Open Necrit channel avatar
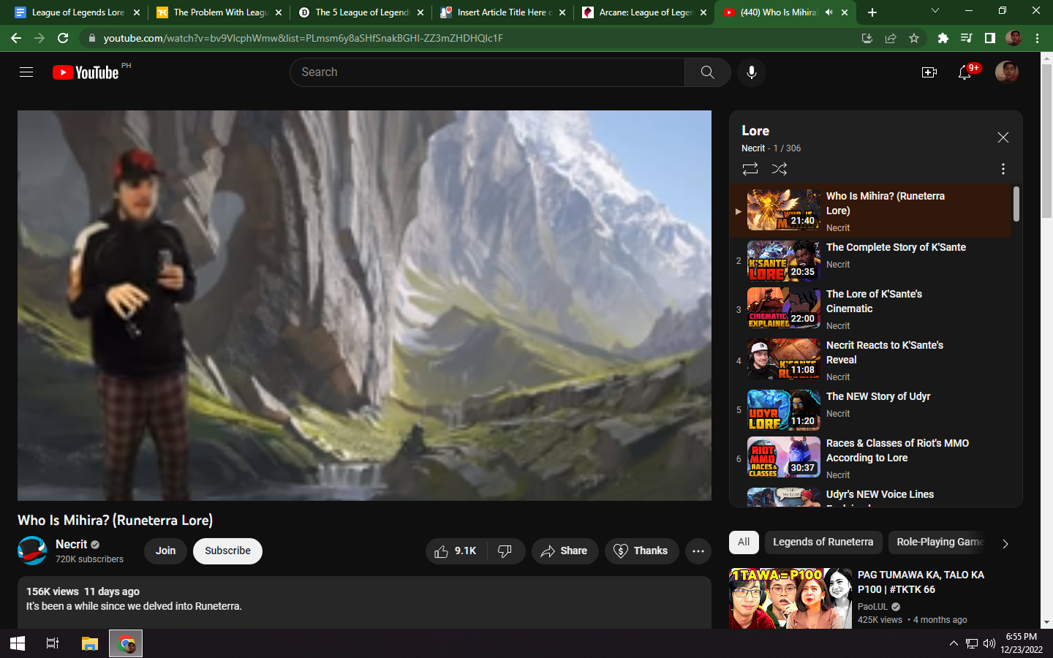This screenshot has width=1053, height=658. (x=32, y=551)
